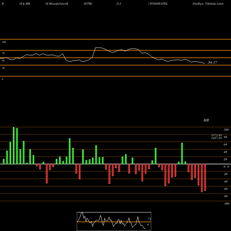This screenshot has width=231, height=231.
Task: Click the price value 1487.58
Action: click(217, 138)
